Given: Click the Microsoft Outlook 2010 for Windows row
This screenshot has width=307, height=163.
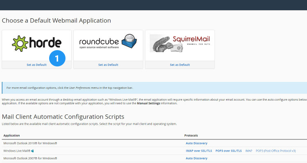Looking at the screenshot, I should click(30, 143).
